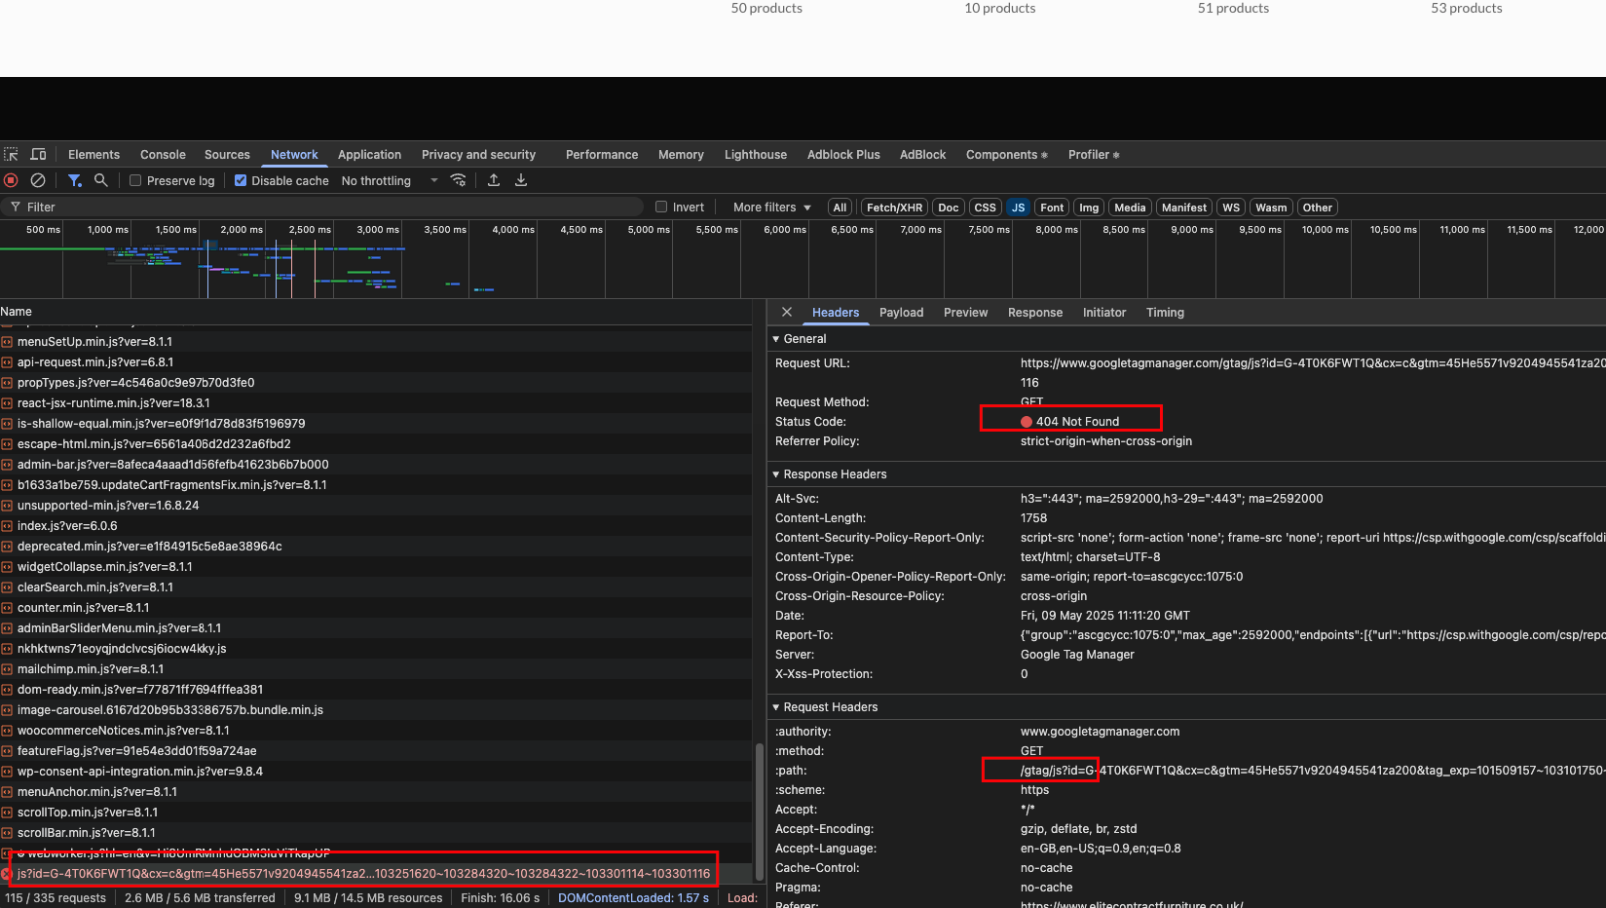Screen dimensions: 1606x908
Task: Open the Application panel
Action: click(x=369, y=155)
